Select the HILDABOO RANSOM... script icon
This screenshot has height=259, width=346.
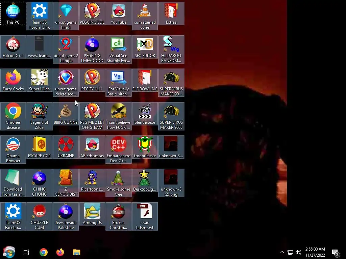[171, 50]
